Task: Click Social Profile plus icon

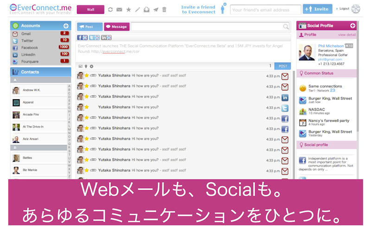Action: [x=352, y=25]
